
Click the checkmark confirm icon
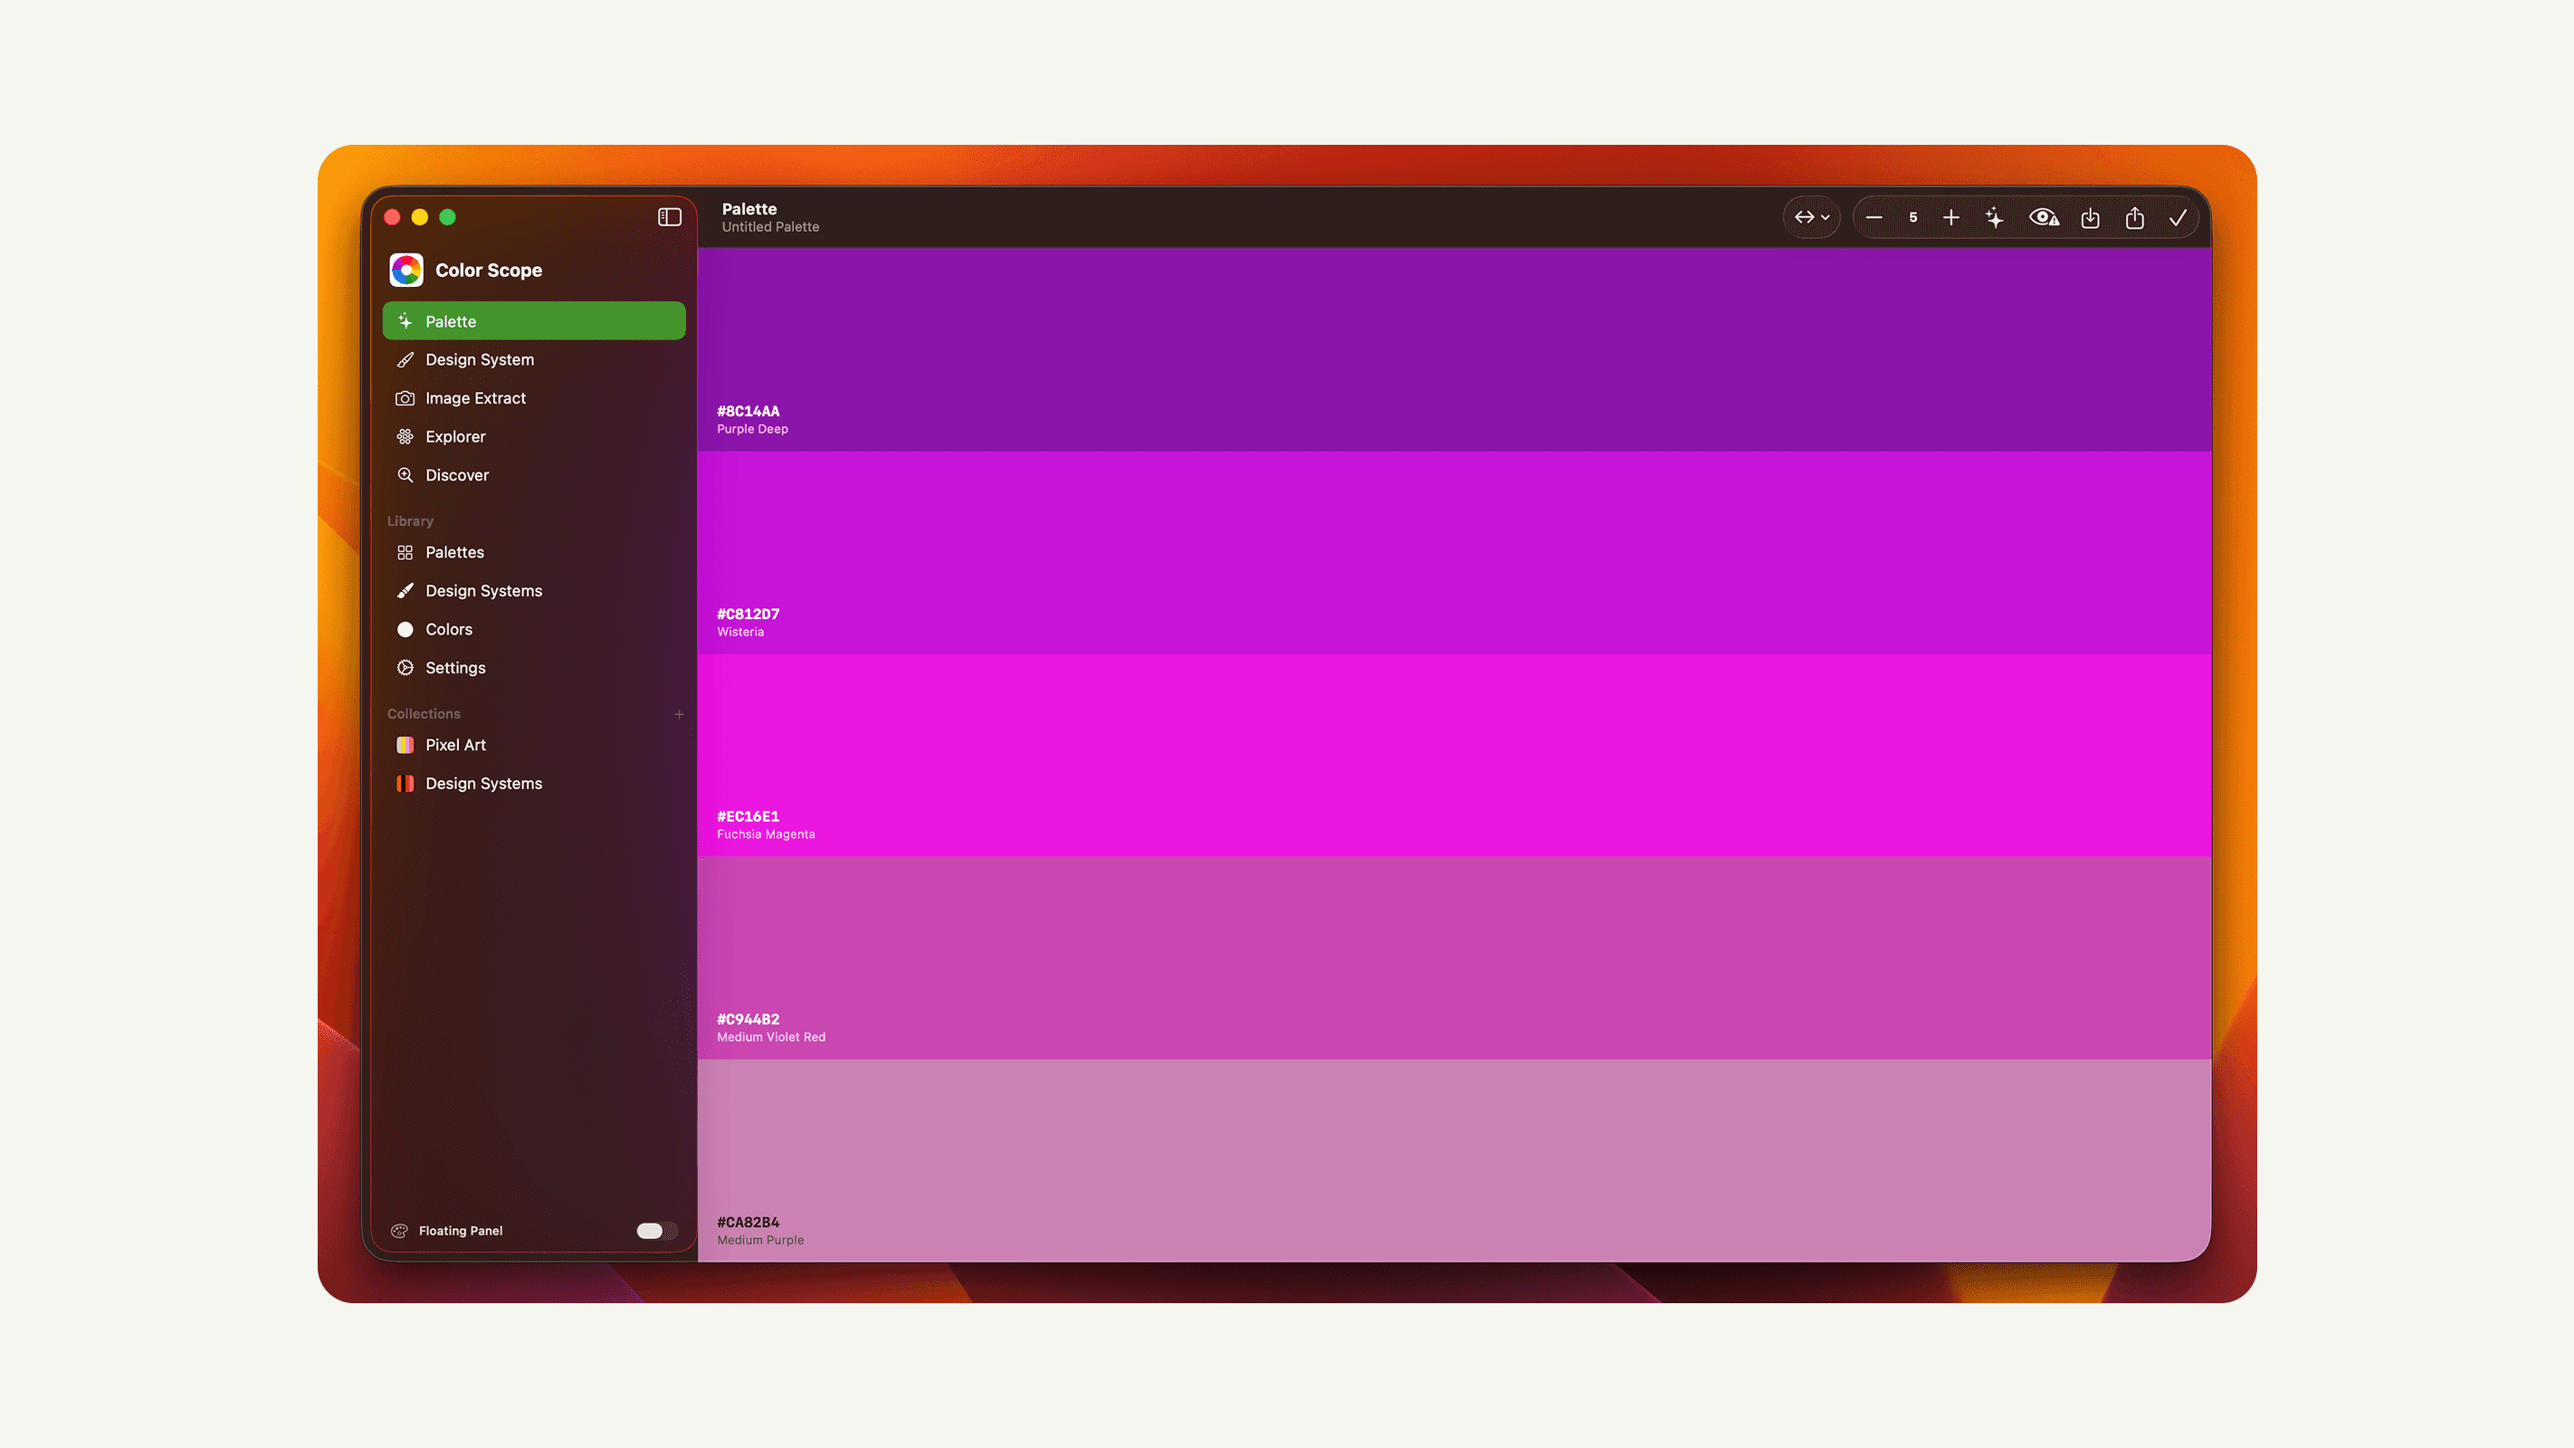[2178, 217]
